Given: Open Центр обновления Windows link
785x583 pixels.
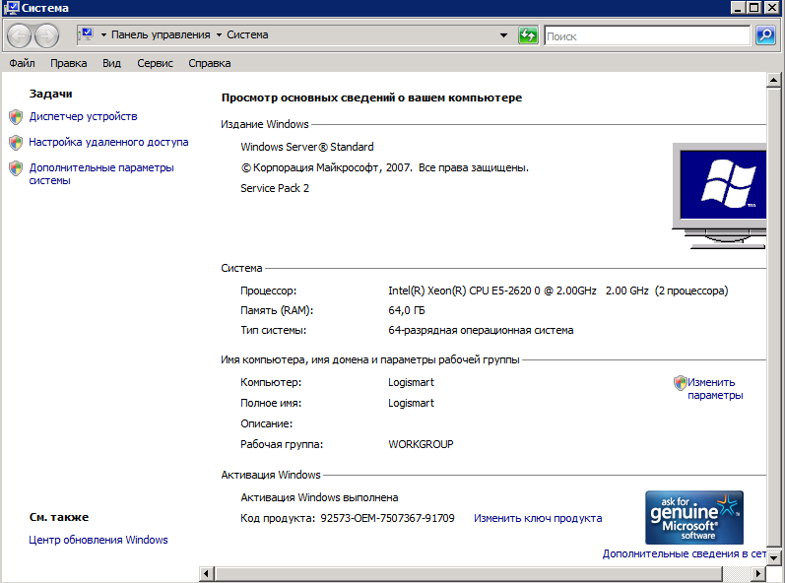Looking at the screenshot, I should [98, 540].
